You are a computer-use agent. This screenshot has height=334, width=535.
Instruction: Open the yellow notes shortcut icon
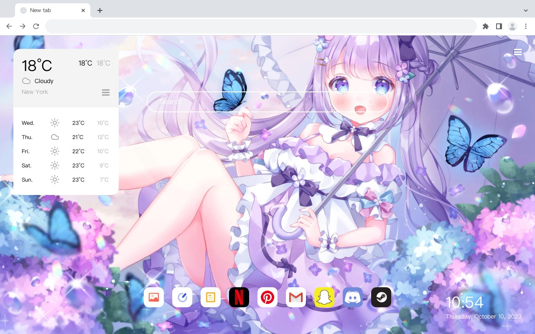(x=211, y=297)
